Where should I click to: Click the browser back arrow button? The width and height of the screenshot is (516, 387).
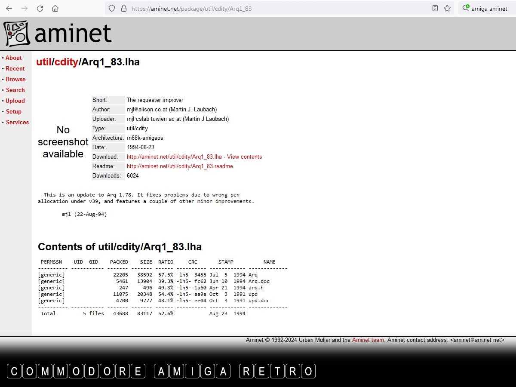point(9,8)
